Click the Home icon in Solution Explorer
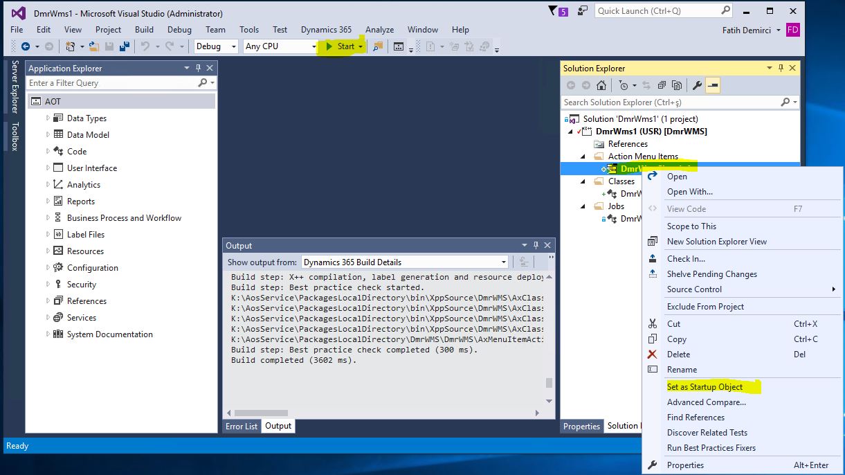The image size is (845, 475). click(x=601, y=85)
